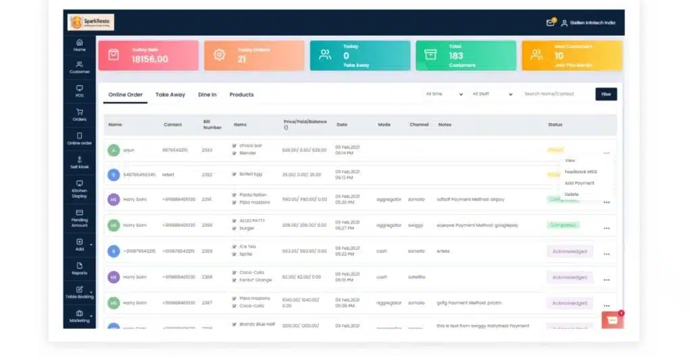This screenshot has height=356, width=692.
Task: Click the gear icon on Today Orders card
Action: (220, 55)
